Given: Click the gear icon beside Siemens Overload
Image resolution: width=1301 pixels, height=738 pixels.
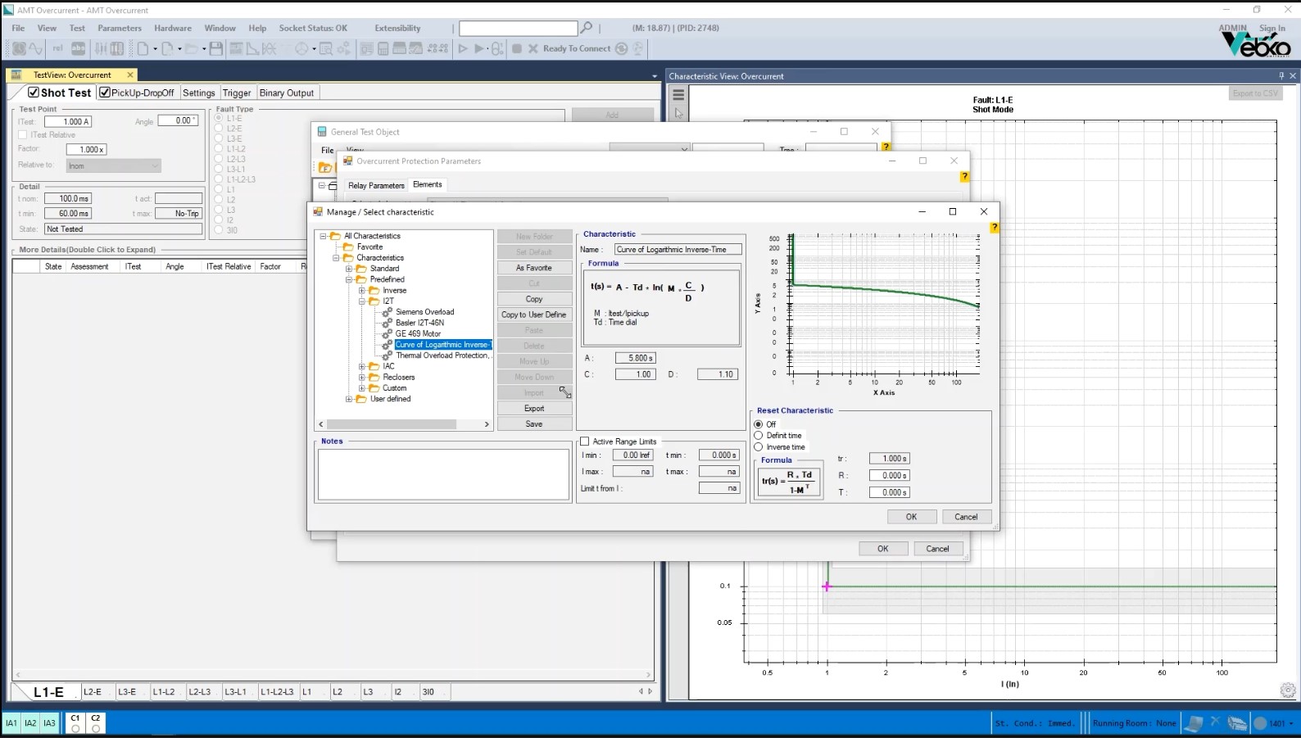Looking at the screenshot, I should (388, 312).
